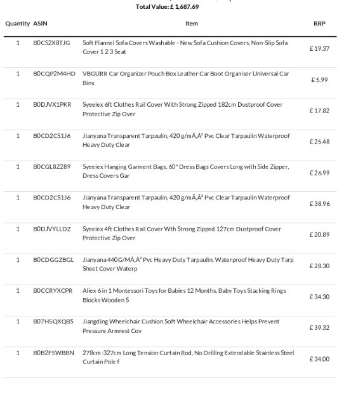Click the Item column header
The width and height of the screenshot is (344, 413).
pos(191,24)
